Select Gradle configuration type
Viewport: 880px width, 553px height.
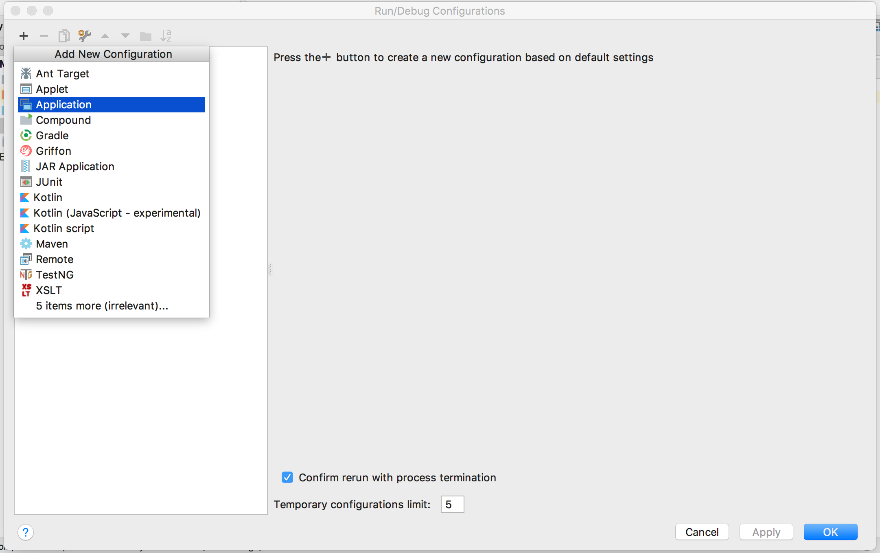pyautogui.click(x=112, y=136)
